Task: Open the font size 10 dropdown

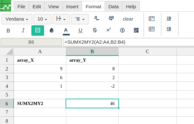Action: coord(42,19)
